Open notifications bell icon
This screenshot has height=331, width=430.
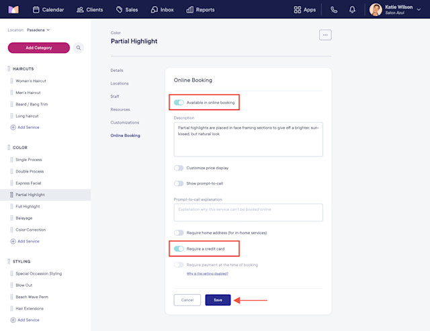click(352, 10)
